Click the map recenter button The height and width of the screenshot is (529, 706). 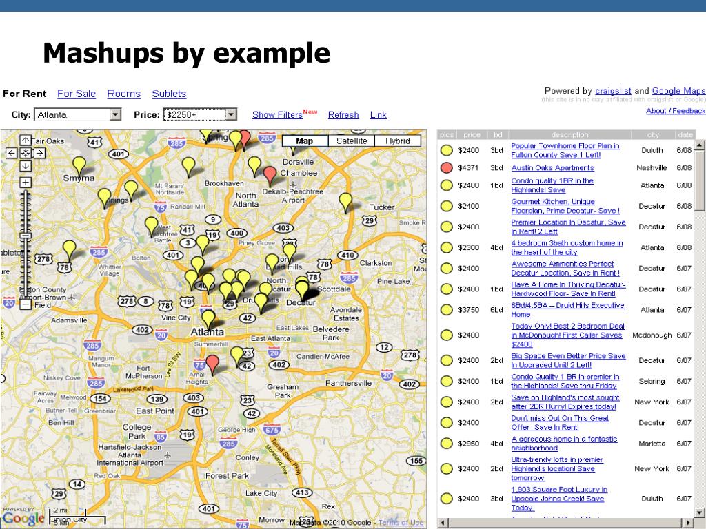click(26, 154)
